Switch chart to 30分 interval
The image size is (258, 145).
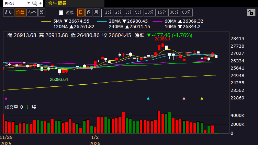pyautogui.click(x=174, y=12)
